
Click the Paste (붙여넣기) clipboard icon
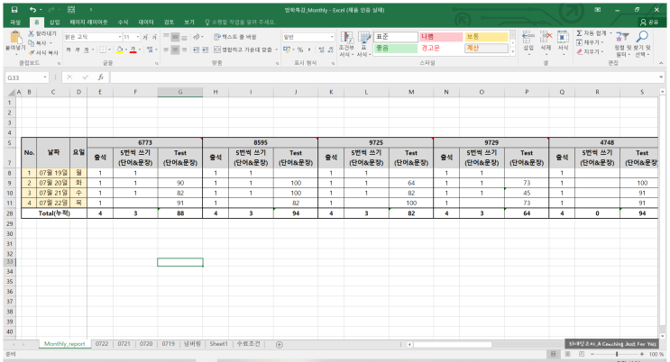(15, 39)
